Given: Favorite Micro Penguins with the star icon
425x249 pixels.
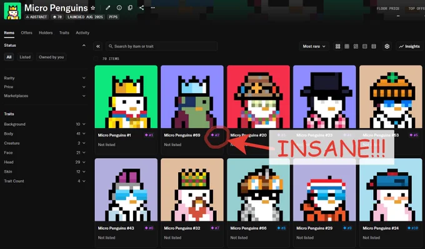Looking at the screenshot, I should (x=92, y=8).
